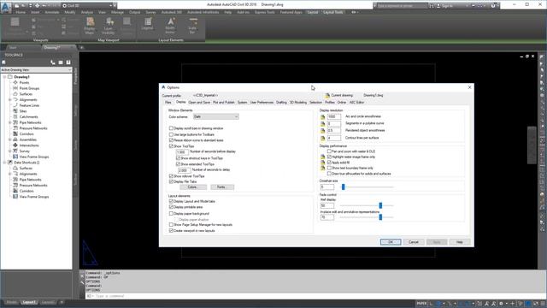The image size is (547, 308).
Task: Switch to the User Preferences tab
Action: (x=262, y=103)
